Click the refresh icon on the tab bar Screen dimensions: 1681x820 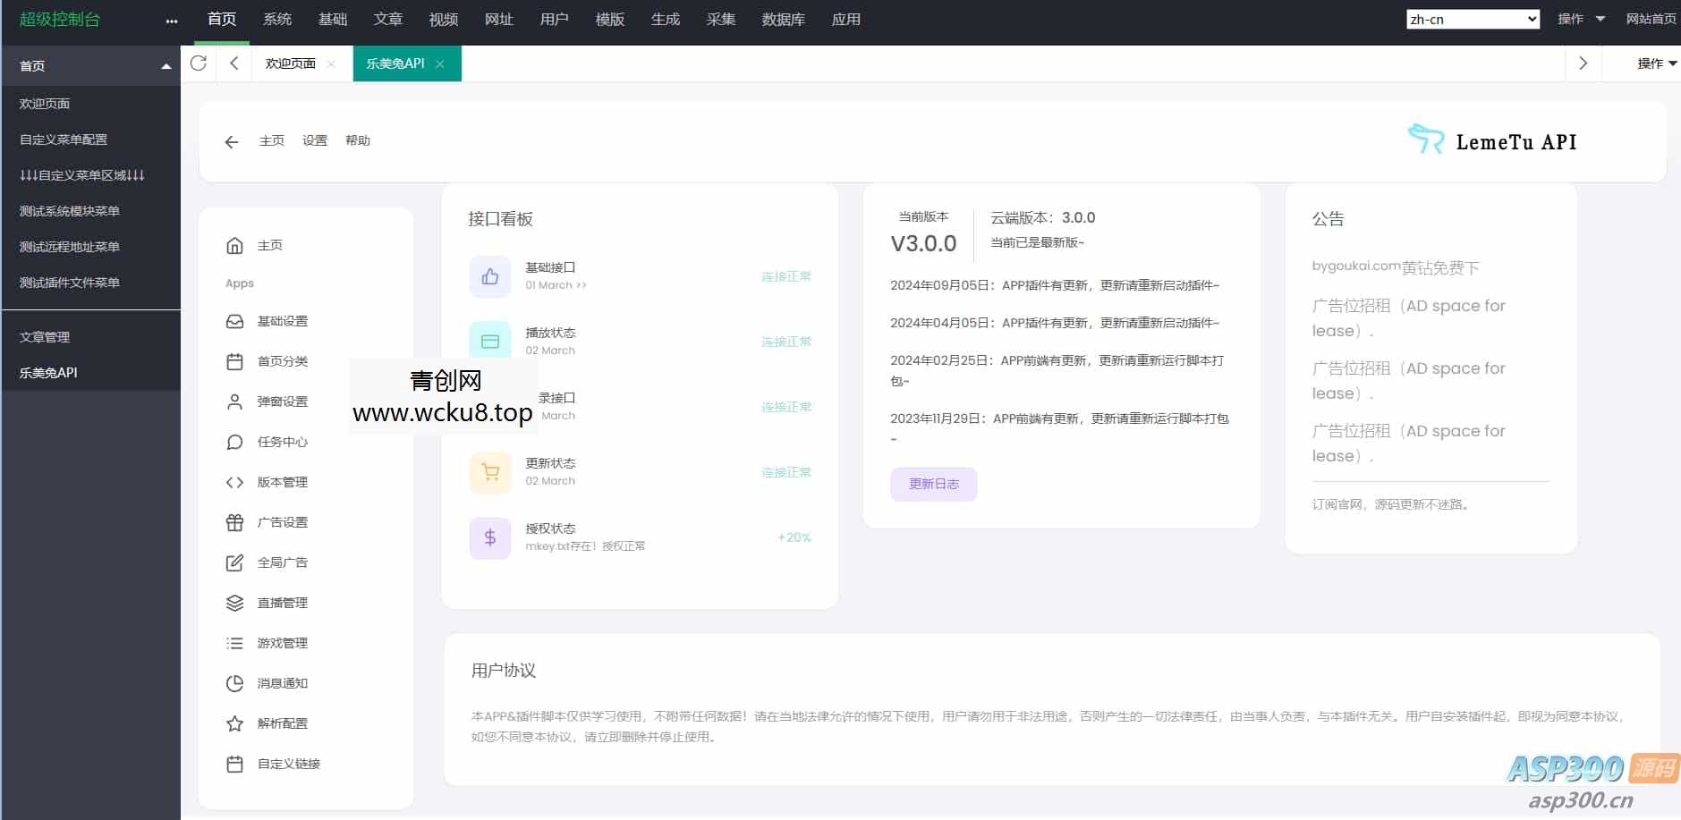tap(199, 63)
